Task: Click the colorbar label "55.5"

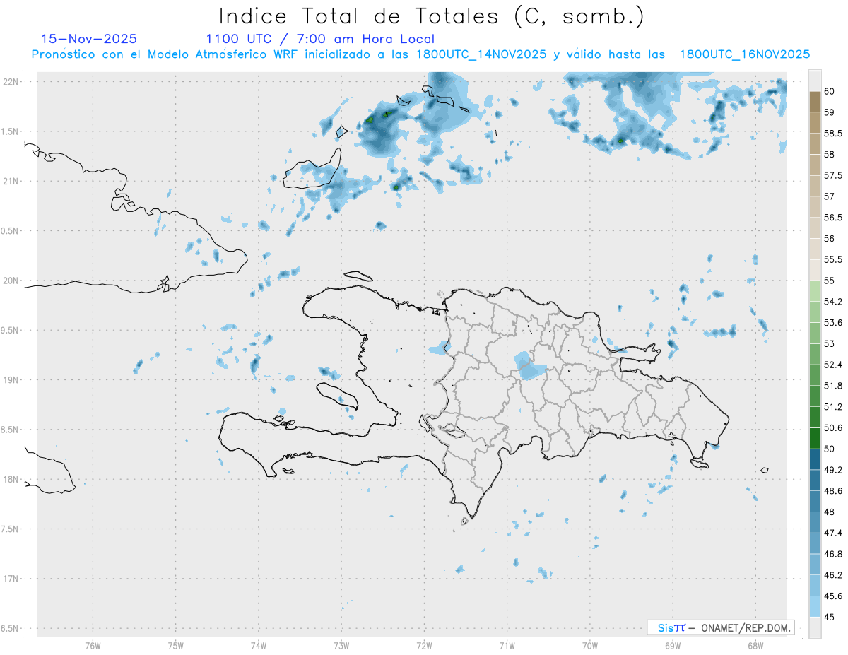Action: point(832,259)
